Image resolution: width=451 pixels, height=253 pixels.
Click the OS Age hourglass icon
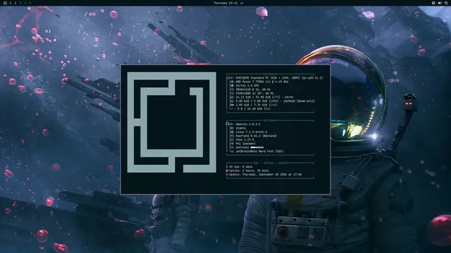click(227, 167)
